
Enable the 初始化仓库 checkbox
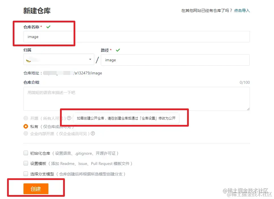[26, 153]
